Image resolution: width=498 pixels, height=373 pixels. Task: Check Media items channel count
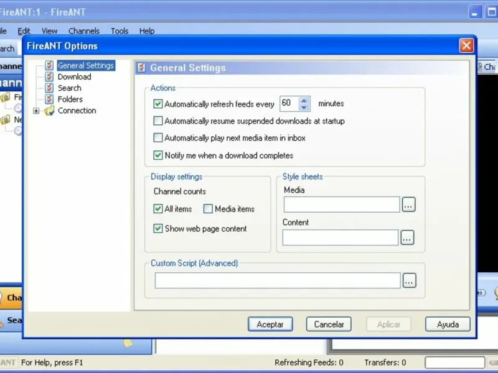click(x=208, y=209)
